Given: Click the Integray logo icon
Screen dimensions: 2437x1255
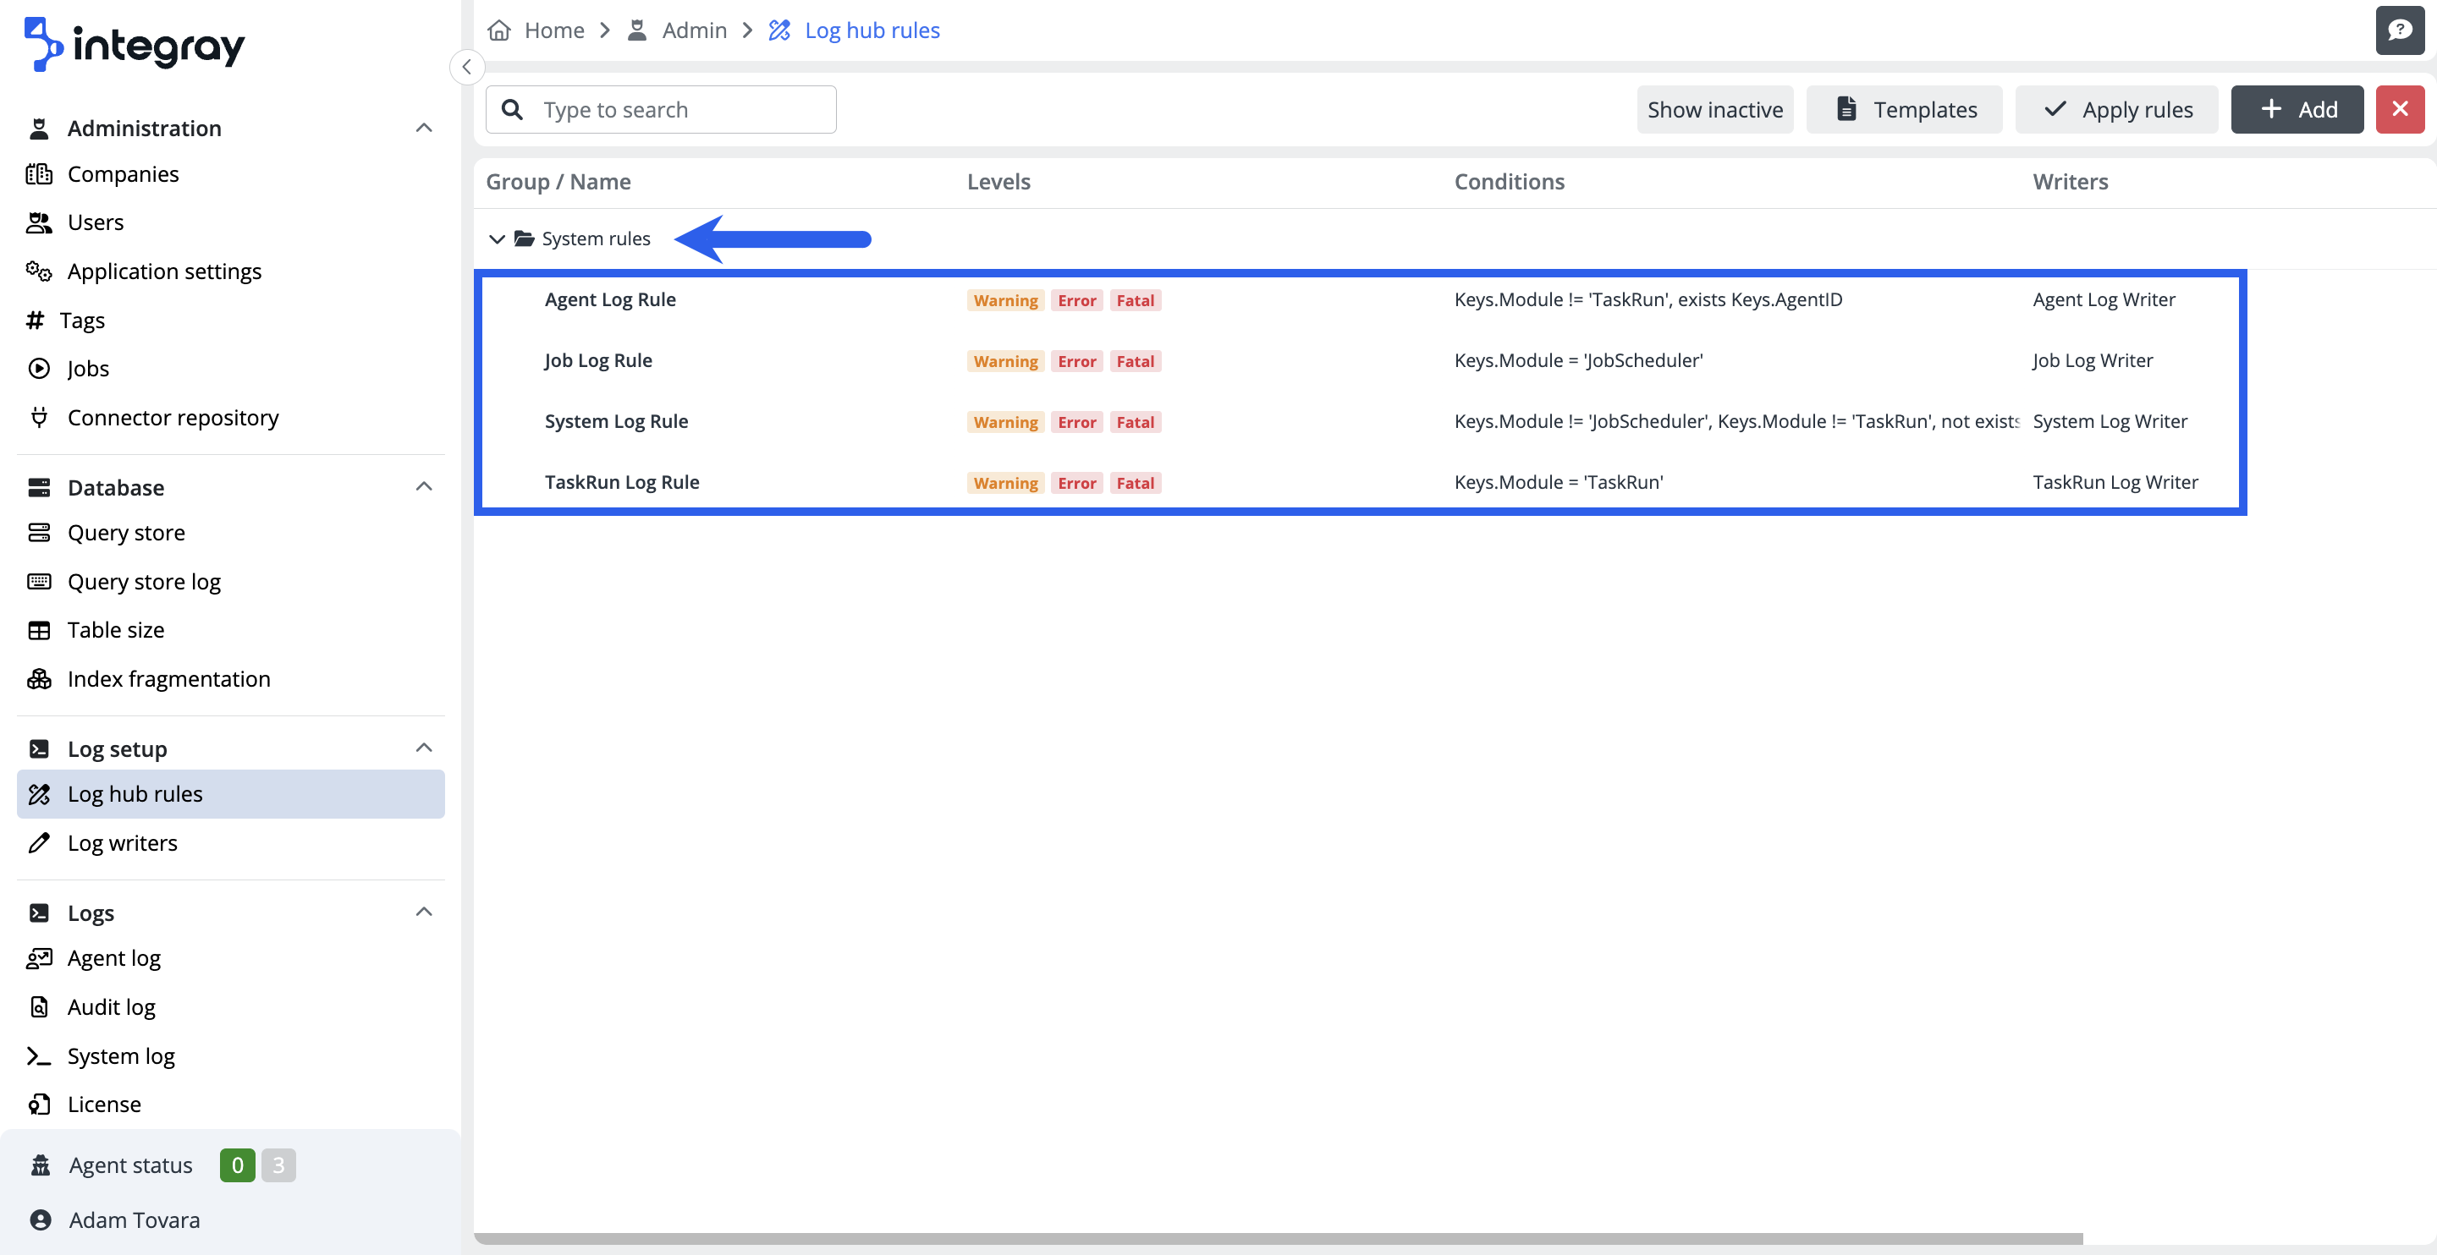Looking at the screenshot, I should coord(41,43).
